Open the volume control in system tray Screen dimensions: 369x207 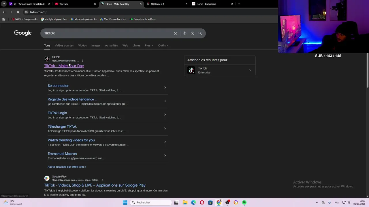coord(349,202)
